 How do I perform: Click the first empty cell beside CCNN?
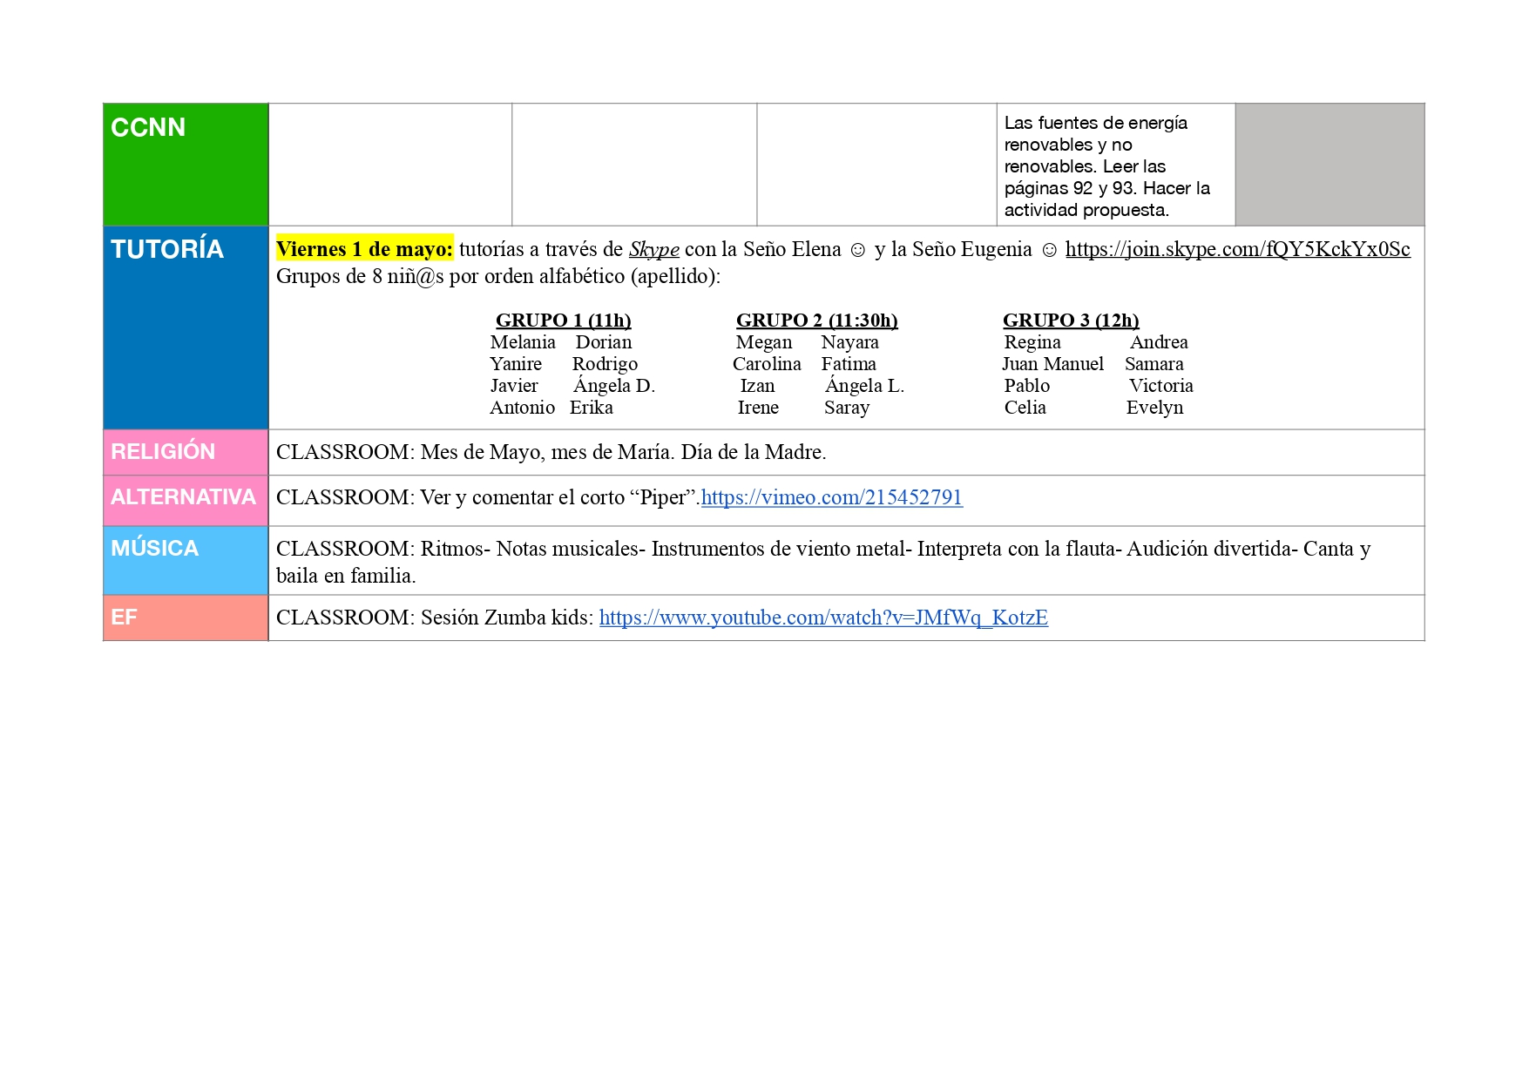tap(390, 165)
